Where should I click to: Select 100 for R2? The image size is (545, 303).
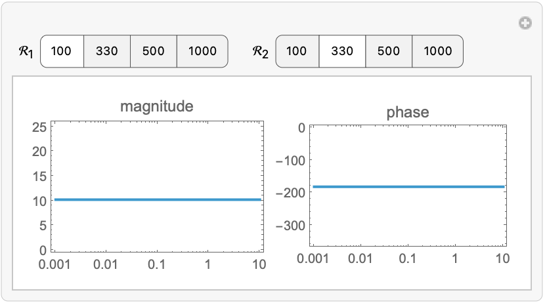(297, 51)
